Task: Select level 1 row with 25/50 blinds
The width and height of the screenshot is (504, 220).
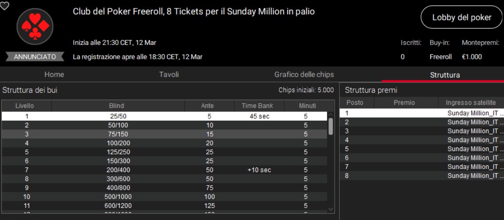Action: coord(164,116)
